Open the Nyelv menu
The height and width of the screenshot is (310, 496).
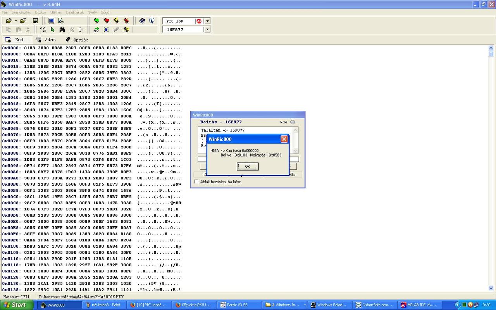[92, 12]
